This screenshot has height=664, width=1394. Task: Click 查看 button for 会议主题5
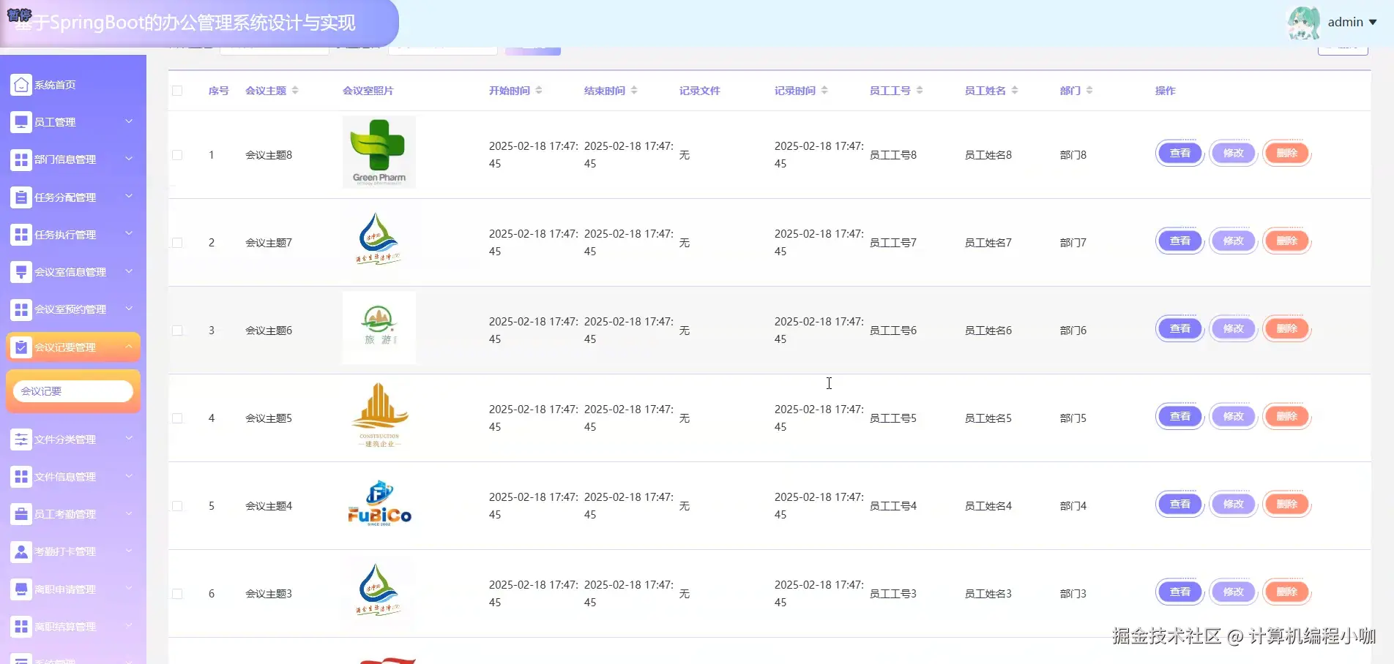(1180, 417)
